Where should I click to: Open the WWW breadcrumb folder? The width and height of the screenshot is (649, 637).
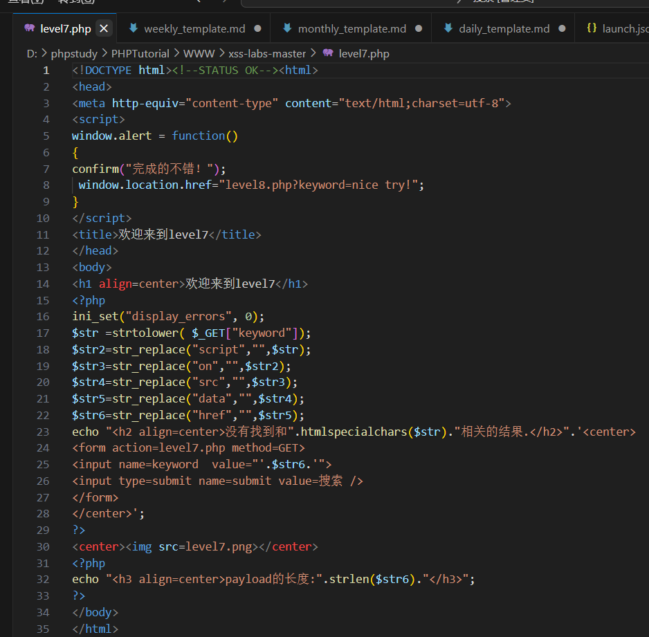[199, 54]
